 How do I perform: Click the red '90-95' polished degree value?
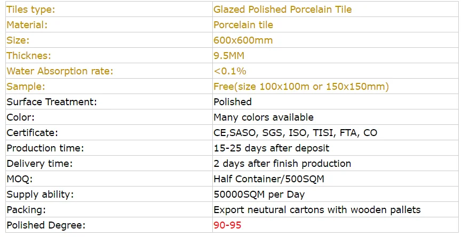(x=227, y=225)
